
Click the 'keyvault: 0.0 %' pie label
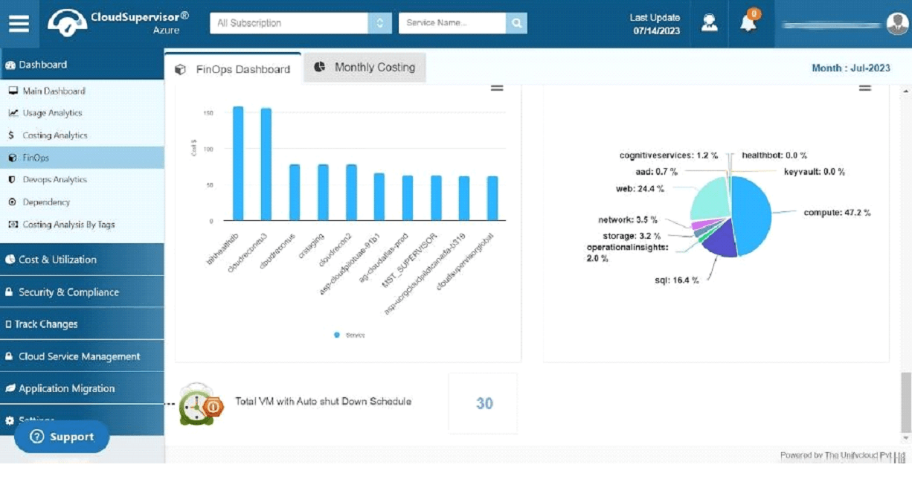815,172
